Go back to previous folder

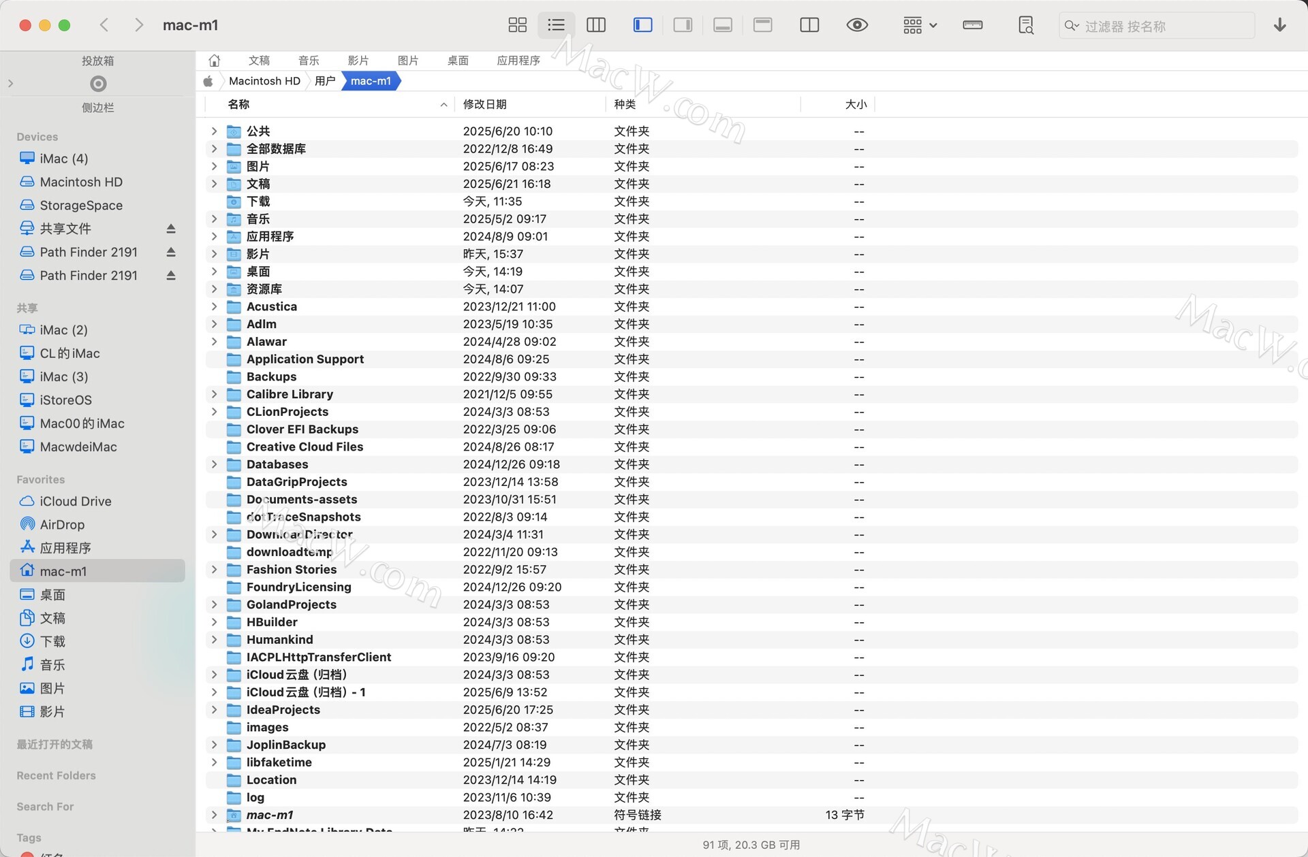104,25
